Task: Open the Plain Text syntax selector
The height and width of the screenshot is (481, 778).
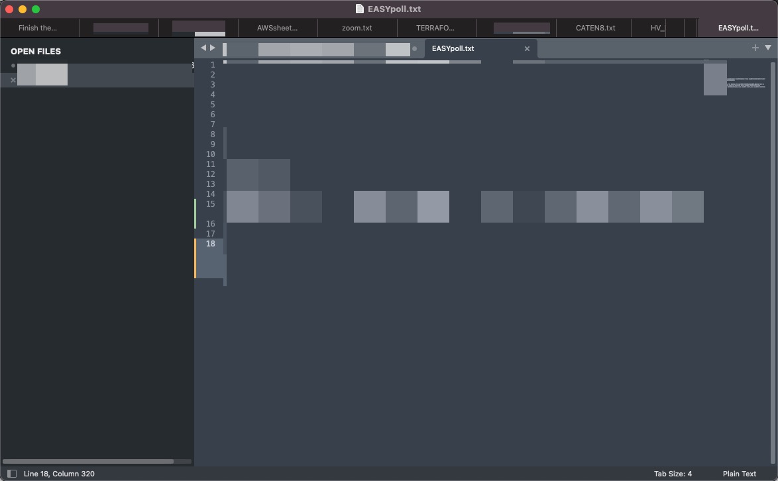Action: click(x=738, y=474)
